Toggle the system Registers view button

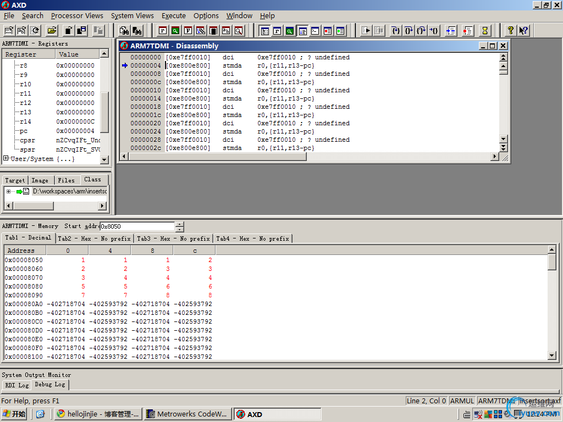pos(277,31)
